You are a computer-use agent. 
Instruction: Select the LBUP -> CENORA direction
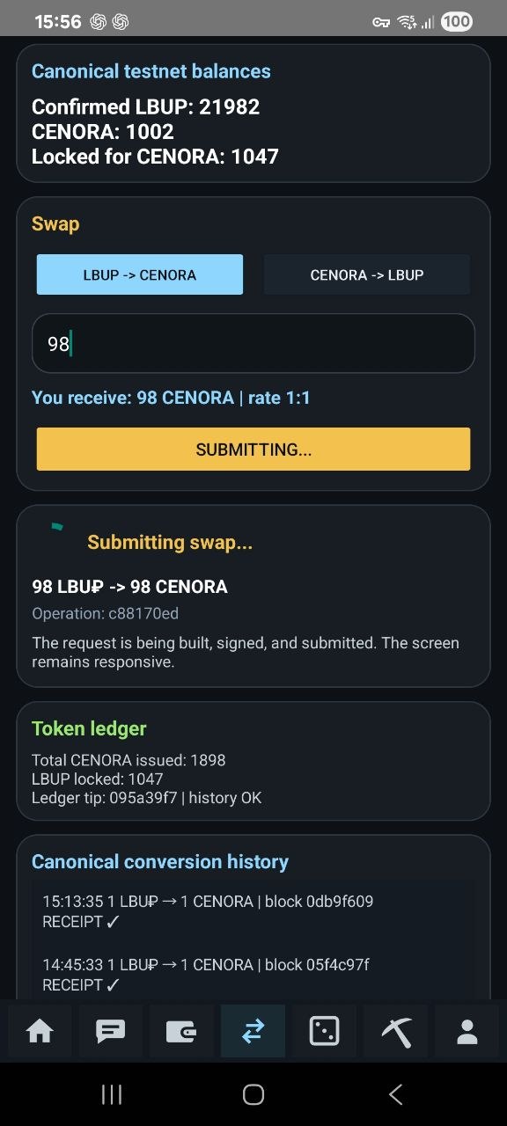139,274
